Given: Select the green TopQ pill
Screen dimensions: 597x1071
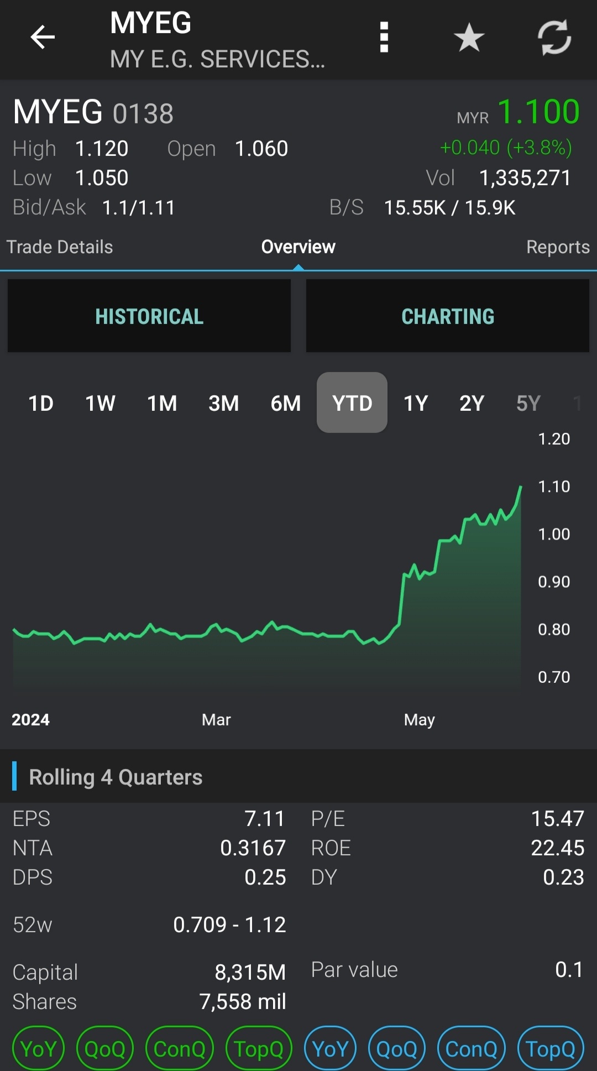Looking at the screenshot, I should (x=259, y=1048).
